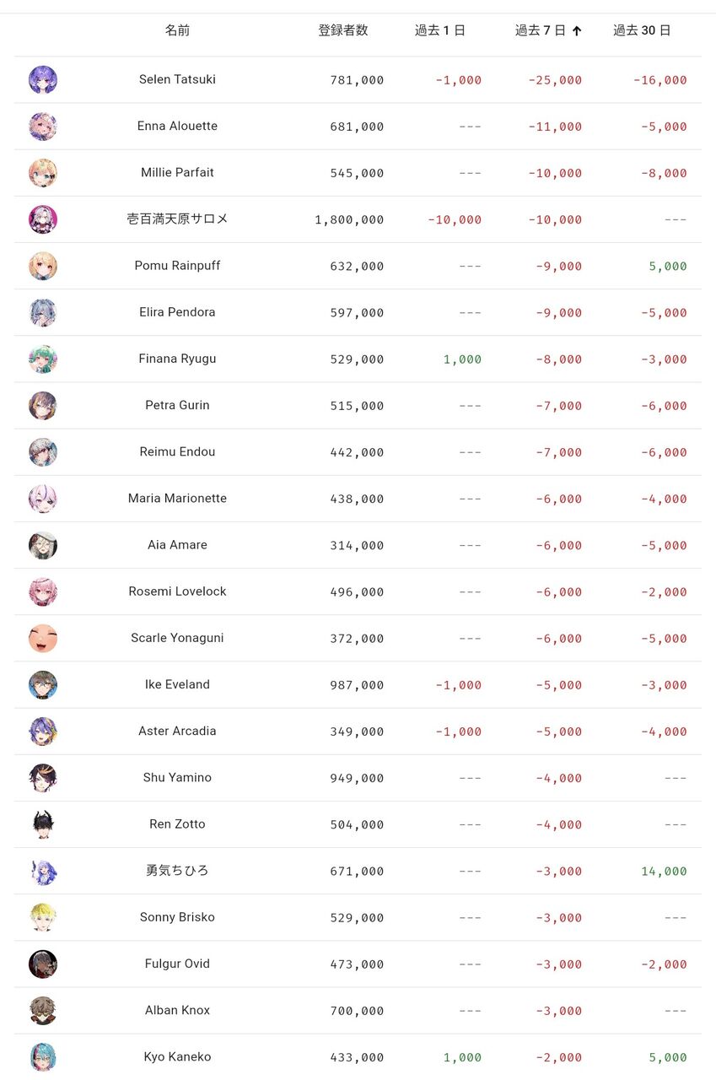This screenshot has height=1080, width=716.
Task: Open the Ike Eveland name link
Action: [x=177, y=684]
